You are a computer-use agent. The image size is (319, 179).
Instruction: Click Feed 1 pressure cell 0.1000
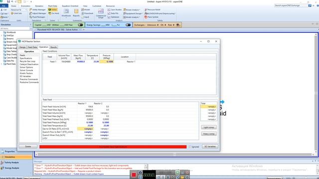[107, 62]
